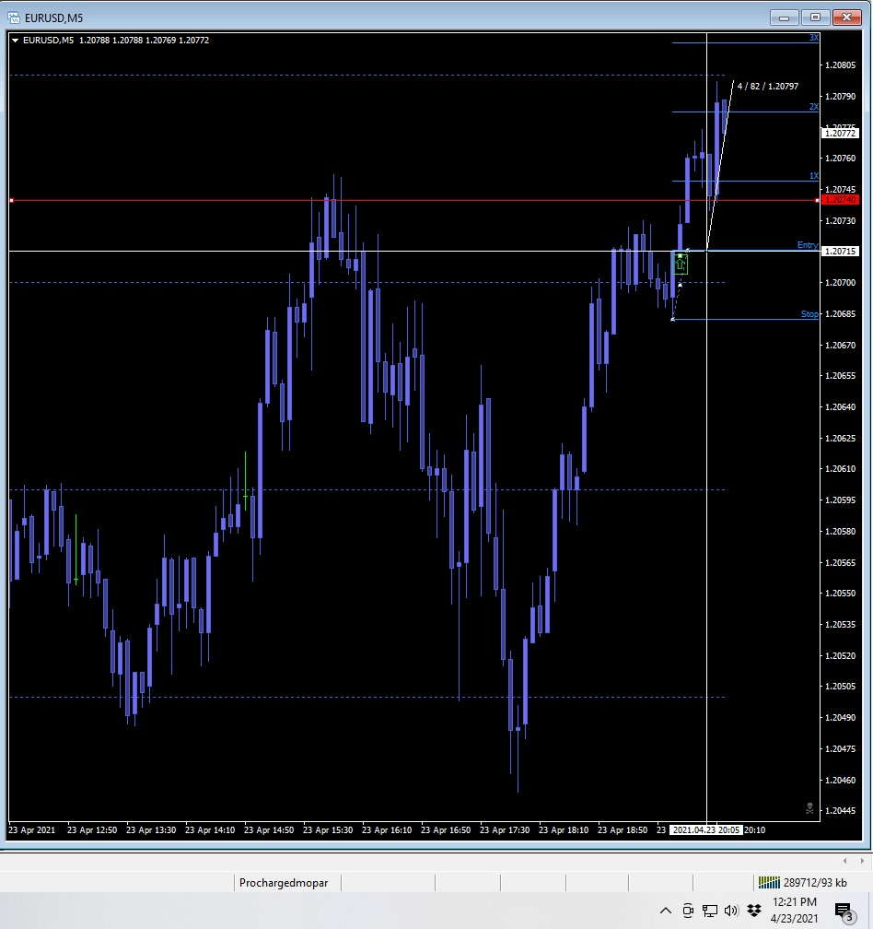Click the red 1.20740 price label

(x=840, y=200)
